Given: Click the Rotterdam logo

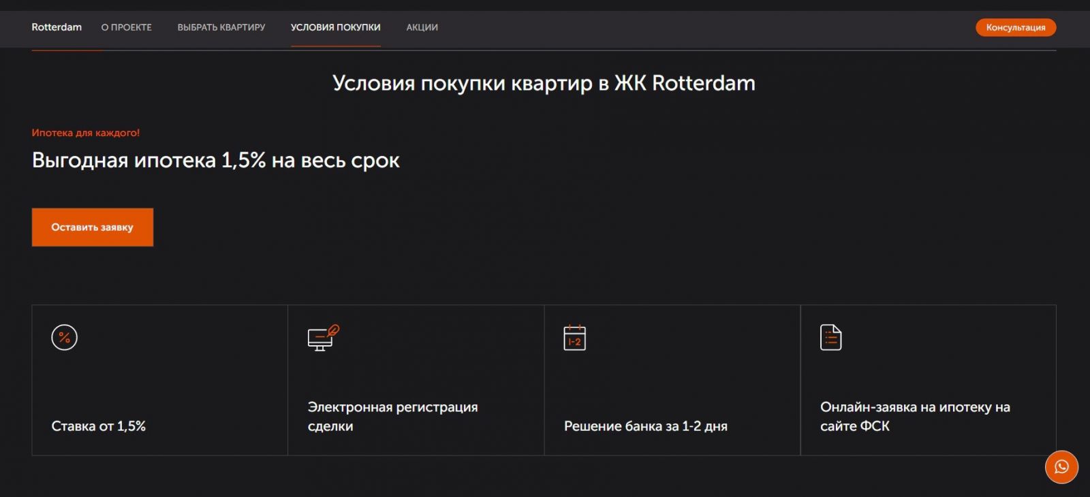Looking at the screenshot, I should 57,27.
